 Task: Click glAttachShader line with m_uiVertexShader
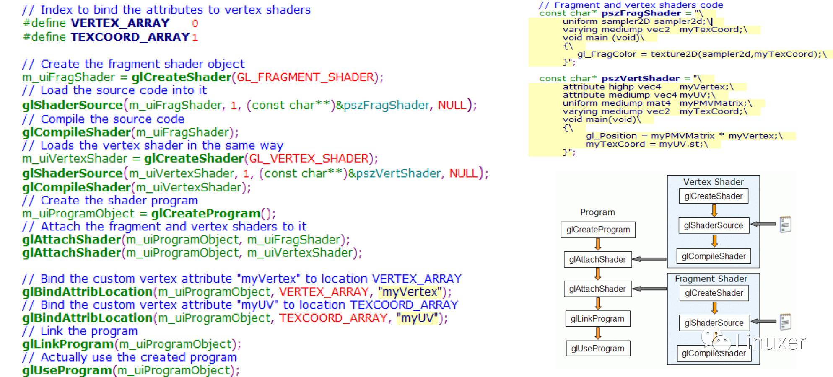(x=192, y=253)
